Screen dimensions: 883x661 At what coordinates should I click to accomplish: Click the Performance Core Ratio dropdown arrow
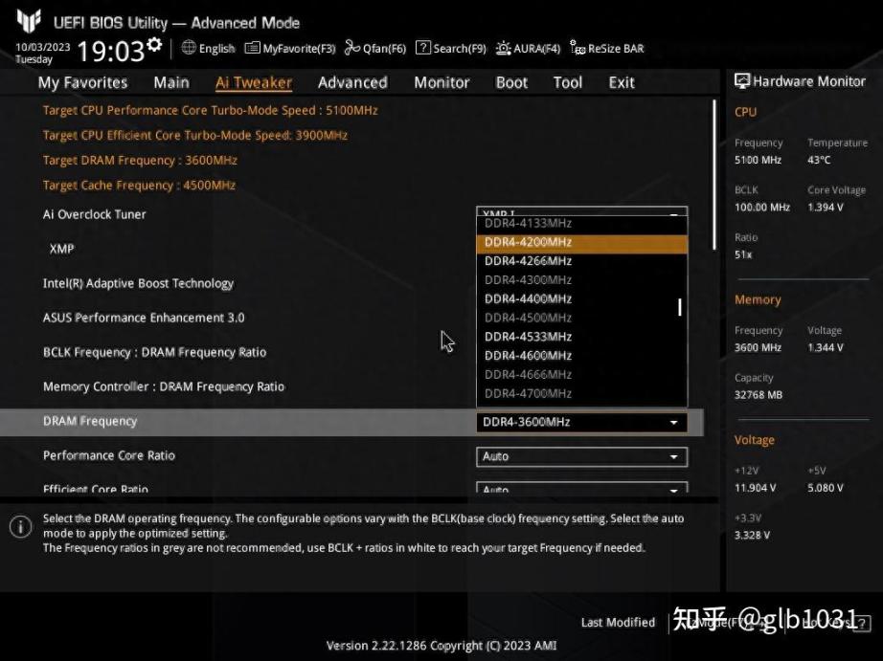click(x=673, y=457)
